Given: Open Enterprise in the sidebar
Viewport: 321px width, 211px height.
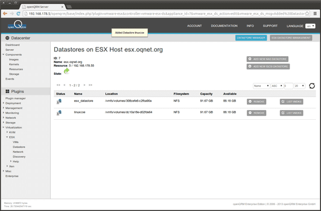Looking at the screenshot, I should (x=12, y=176).
